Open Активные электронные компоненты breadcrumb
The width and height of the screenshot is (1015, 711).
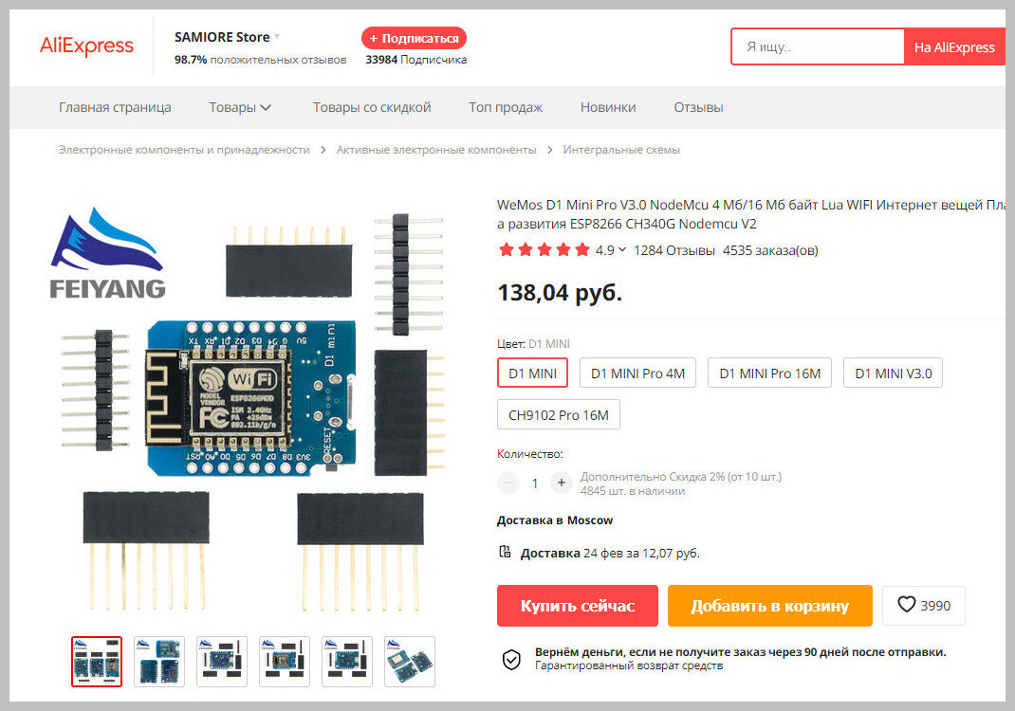click(436, 150)
